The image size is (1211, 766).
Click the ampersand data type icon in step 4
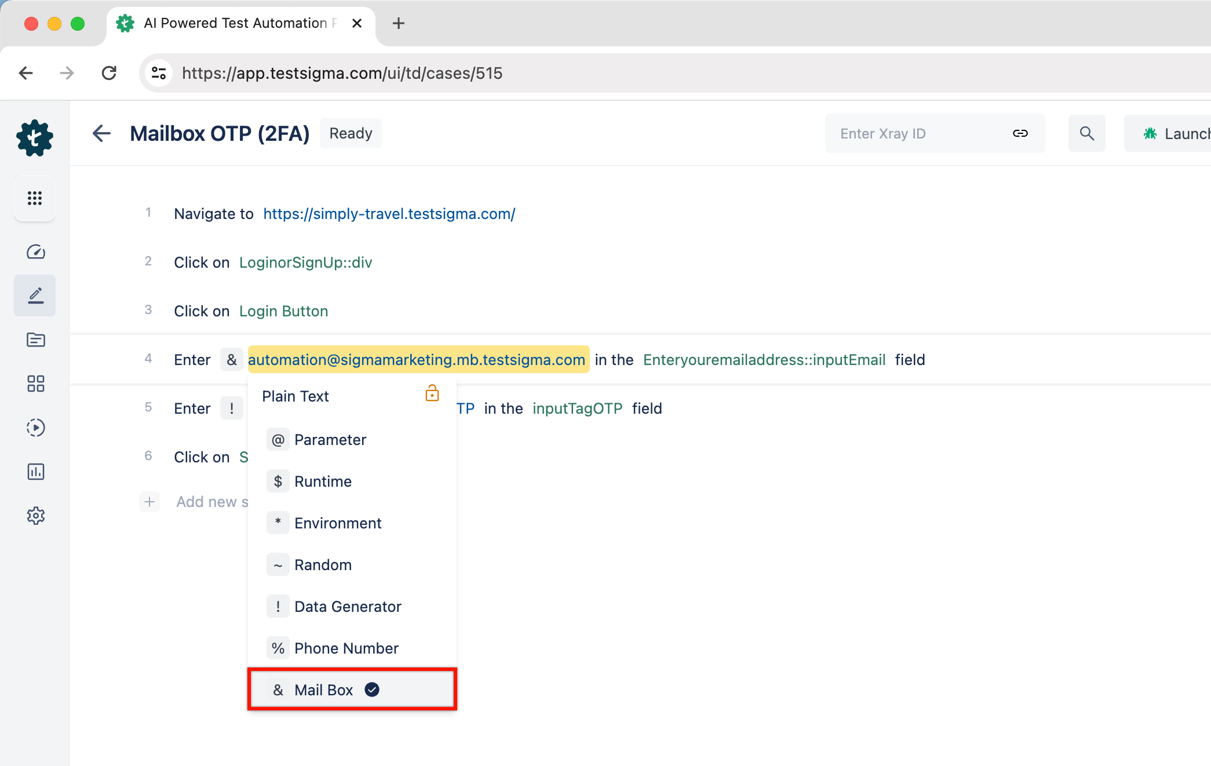[x=232, y=360]
